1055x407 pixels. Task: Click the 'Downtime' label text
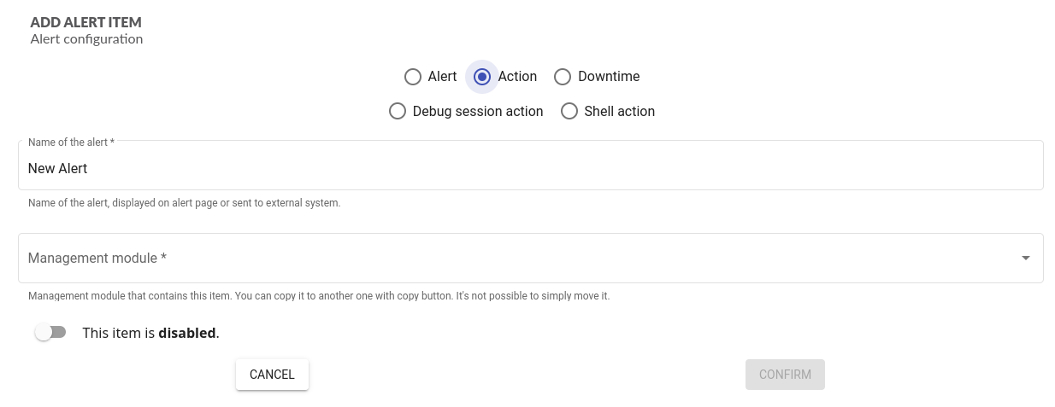[608, 77]
